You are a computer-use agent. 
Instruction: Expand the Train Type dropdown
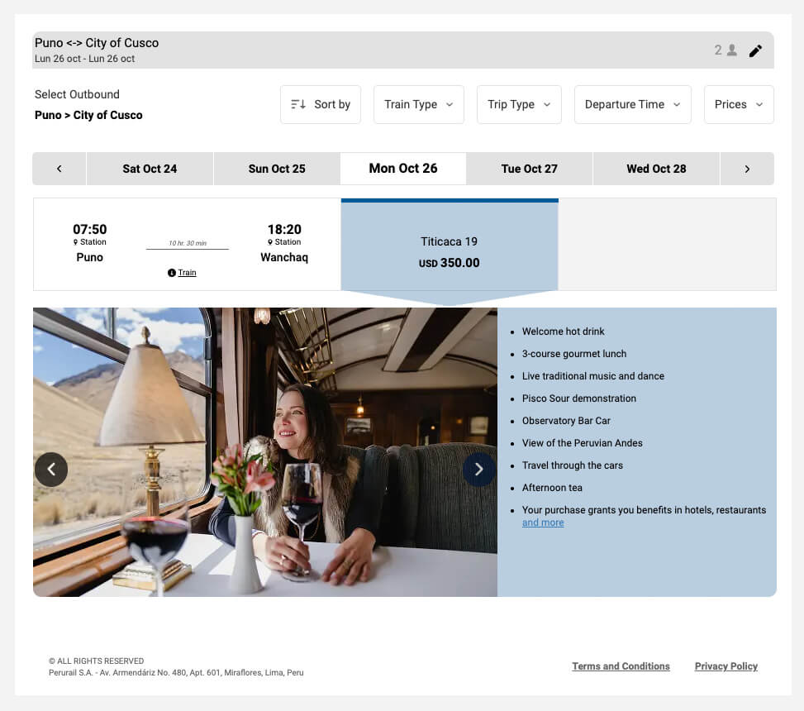pos(419,105)
